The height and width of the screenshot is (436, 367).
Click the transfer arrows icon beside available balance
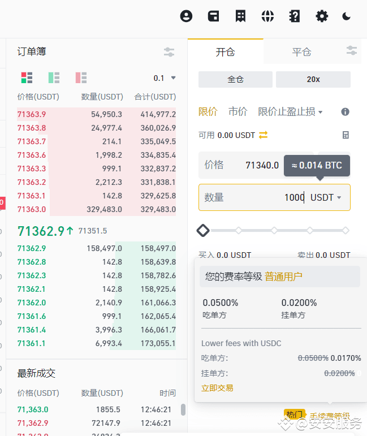pyautogui.click(x=263, y=135)
